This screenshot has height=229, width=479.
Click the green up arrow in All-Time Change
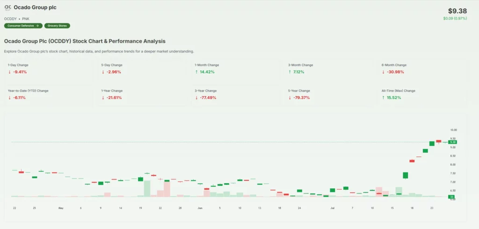(384, 98)
